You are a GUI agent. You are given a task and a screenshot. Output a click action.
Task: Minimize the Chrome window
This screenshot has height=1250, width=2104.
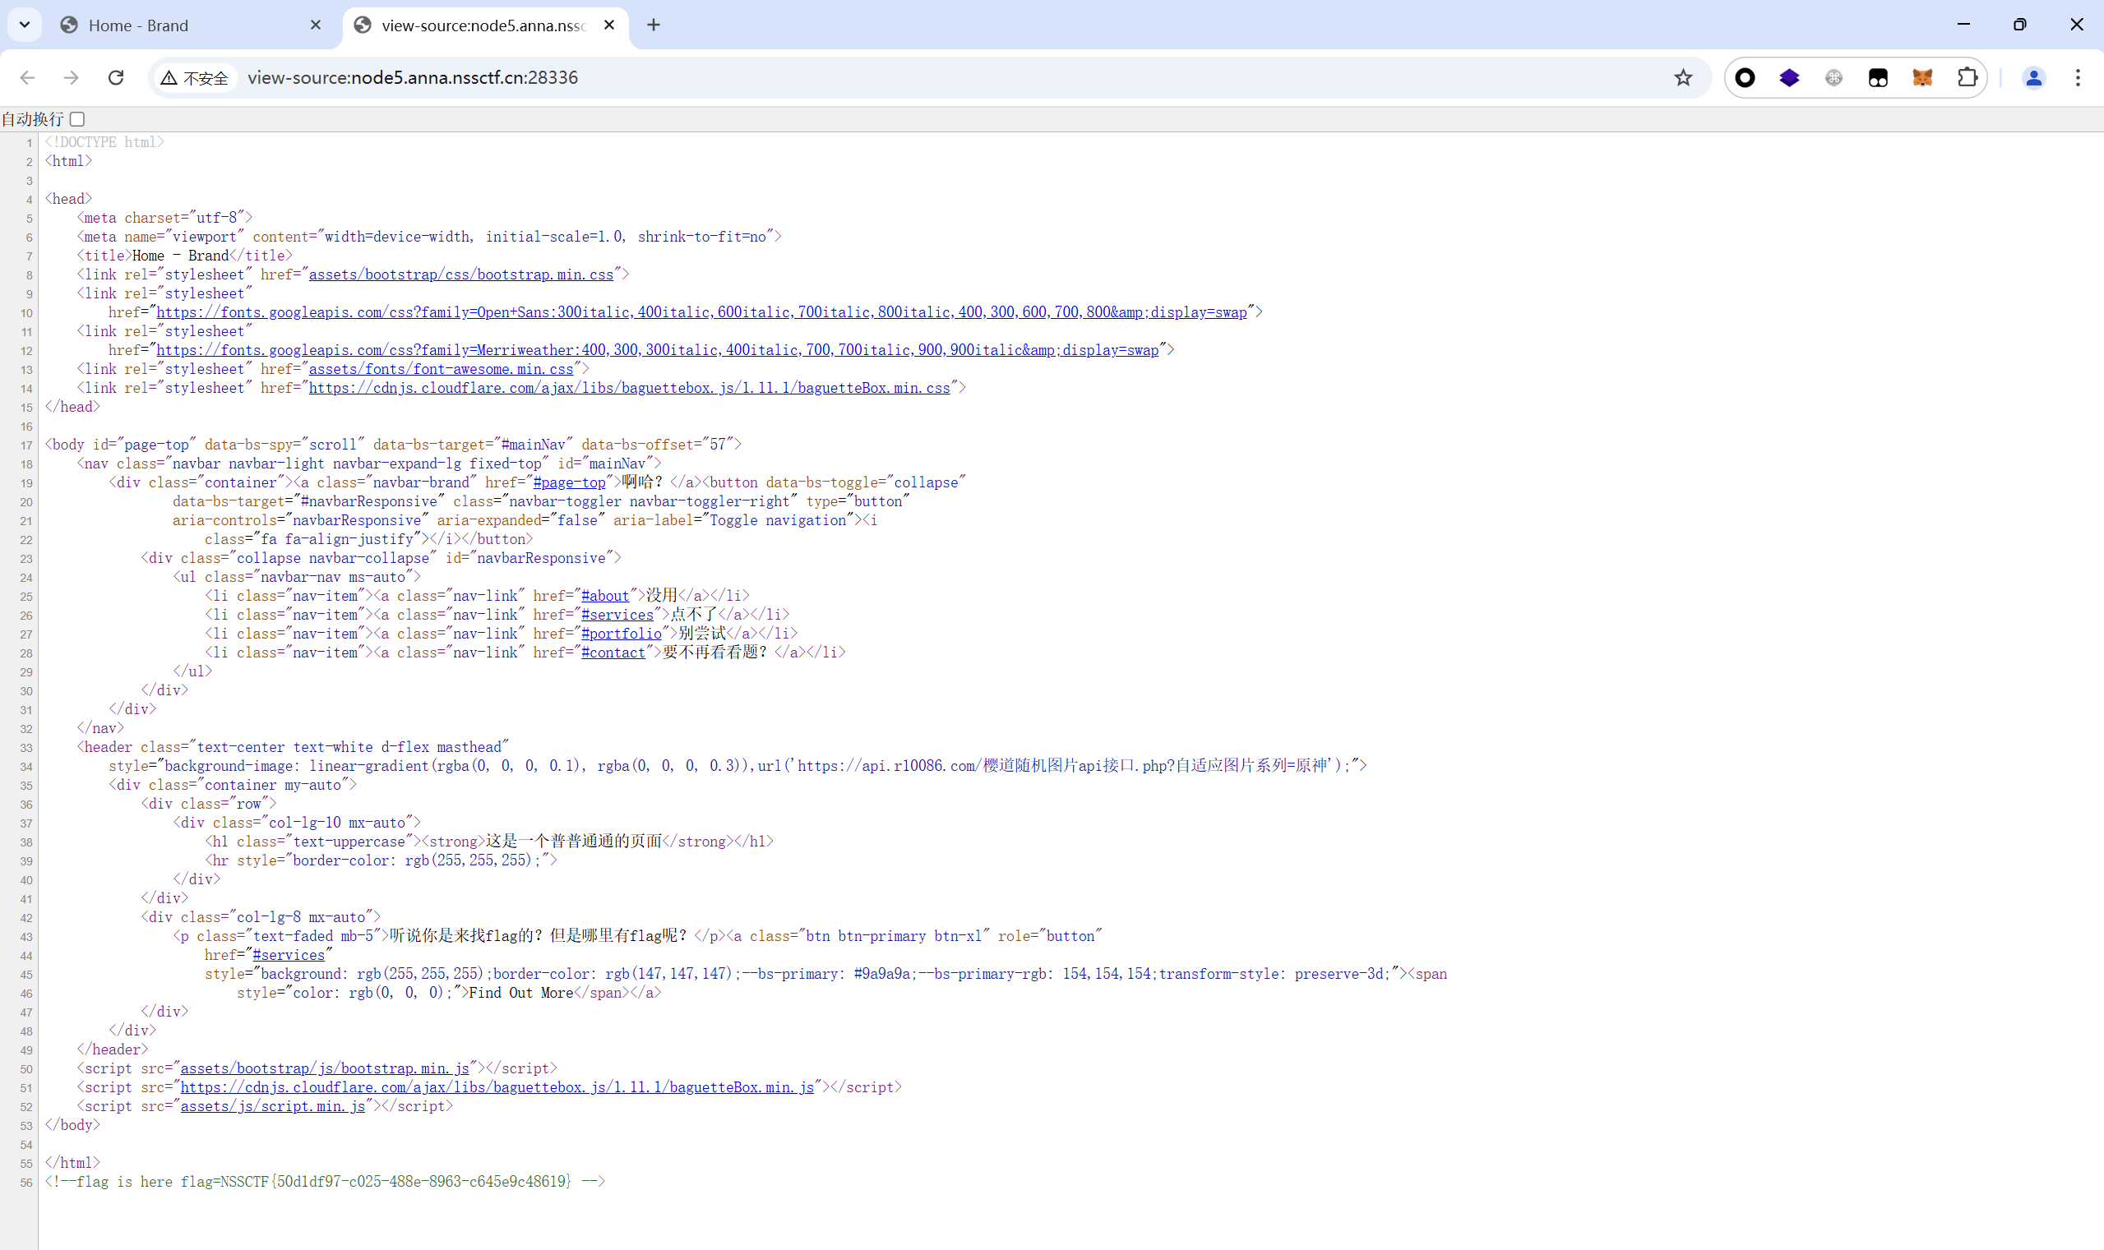coord(1963,25)
